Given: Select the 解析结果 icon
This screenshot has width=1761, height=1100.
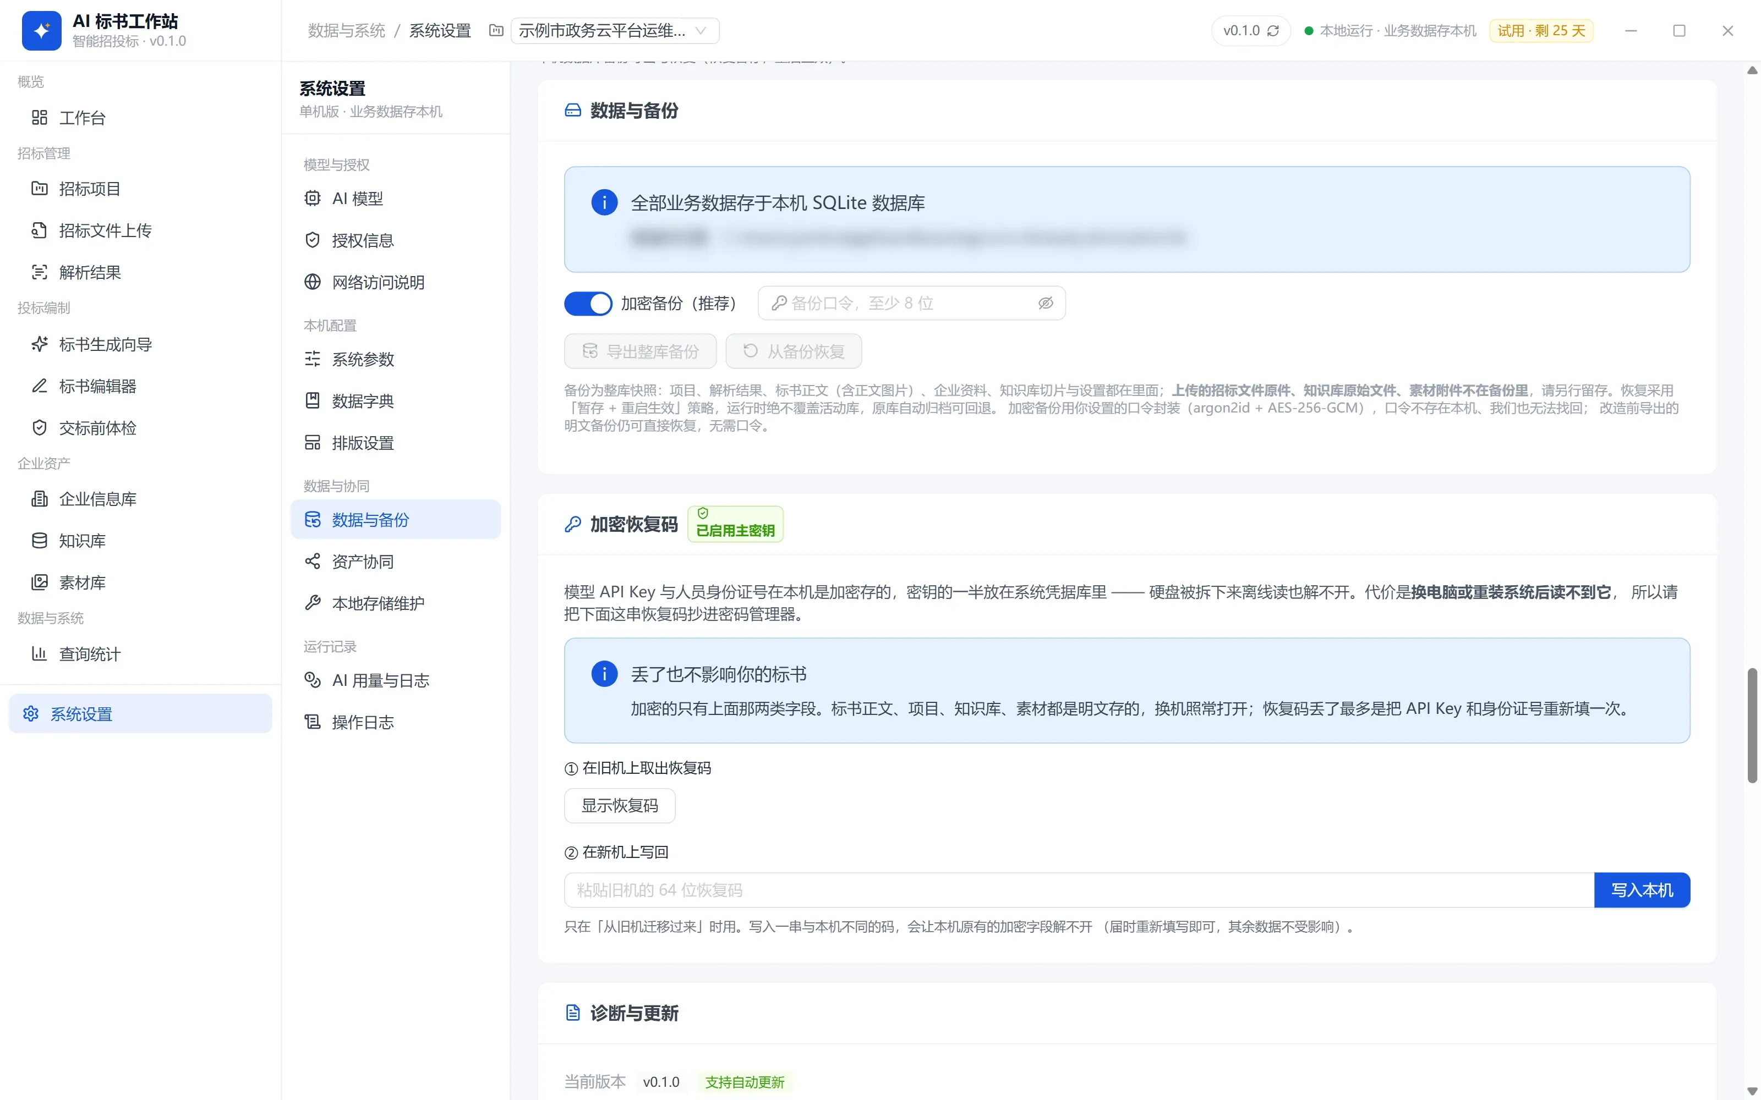Looking at the screenshot, I should click(39, 272).
